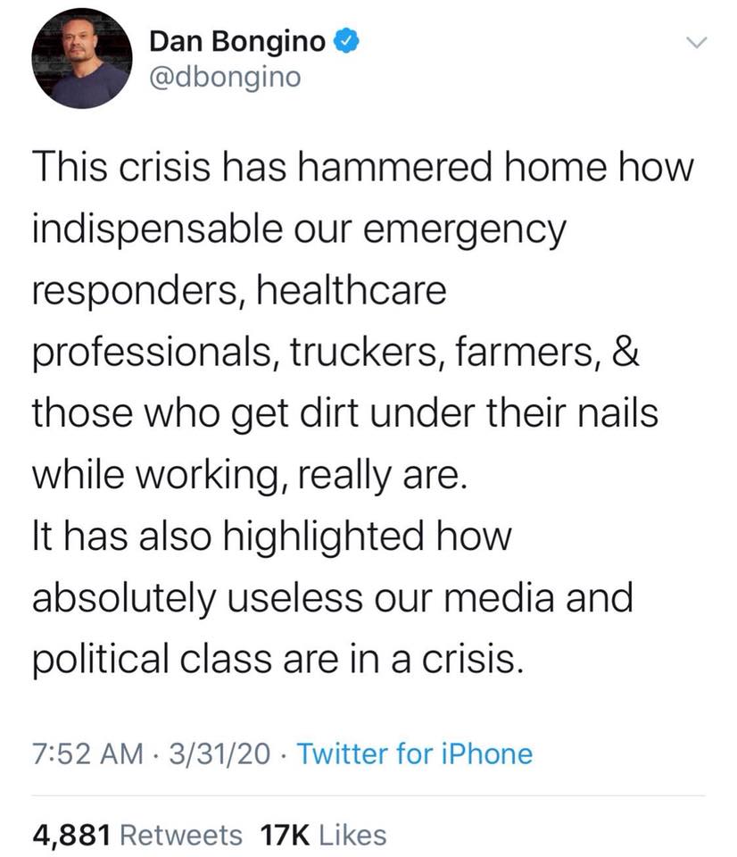The image size is (737, 857).
Task: Click the word 'healthcare' in the tweet
Action: pos(352,290)
